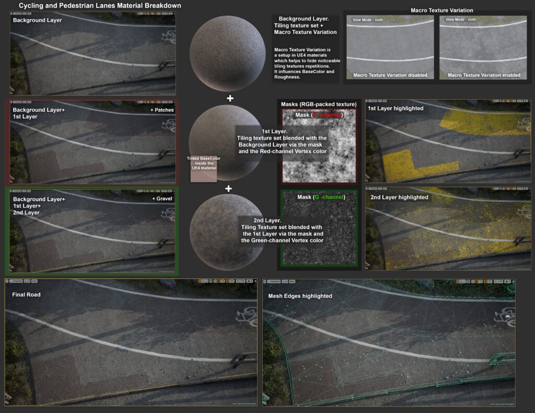Toggle scale snapping in the Final Road viewport

pyautogui.click(x=237, y=281)
